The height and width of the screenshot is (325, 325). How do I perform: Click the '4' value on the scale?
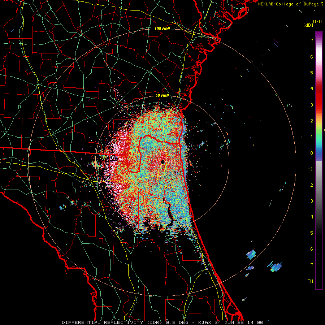[x=312, y=89]
